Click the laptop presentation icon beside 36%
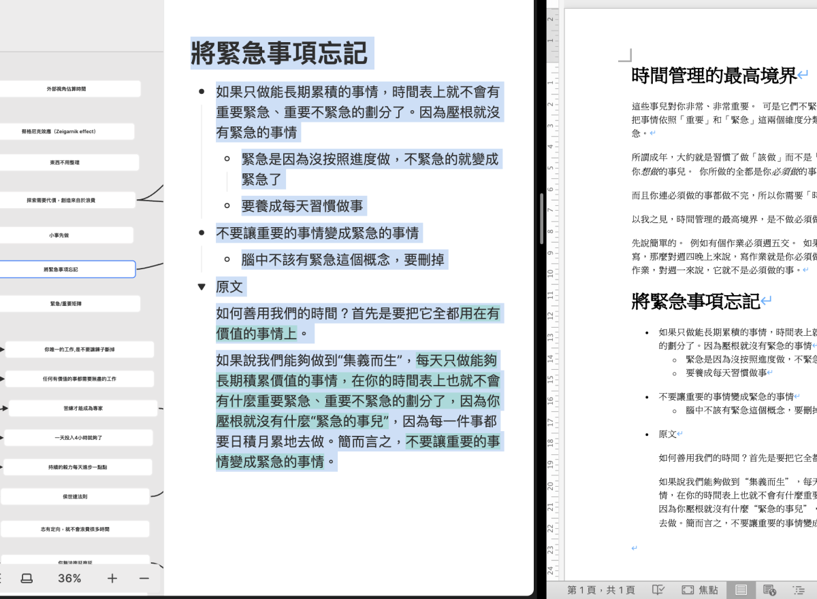 27,579
